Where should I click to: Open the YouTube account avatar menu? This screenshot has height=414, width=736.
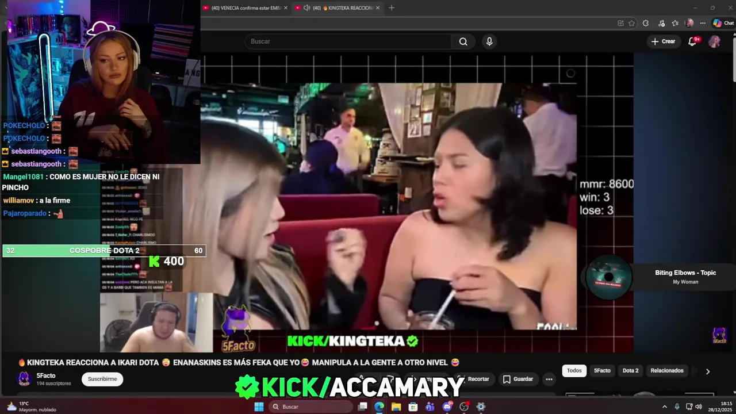click(714, 41)
